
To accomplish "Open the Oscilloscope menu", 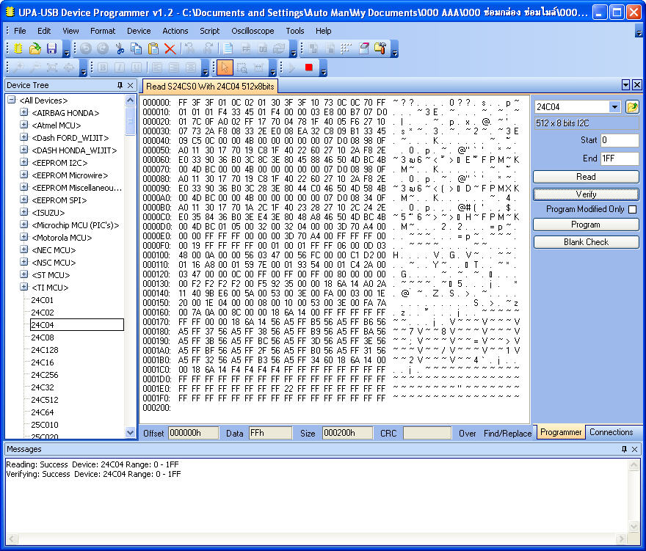I will (x=253, y=31).
